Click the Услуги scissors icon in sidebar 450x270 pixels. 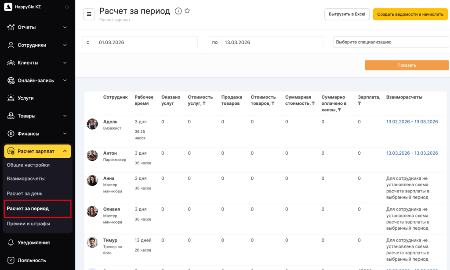pos(11,98)
